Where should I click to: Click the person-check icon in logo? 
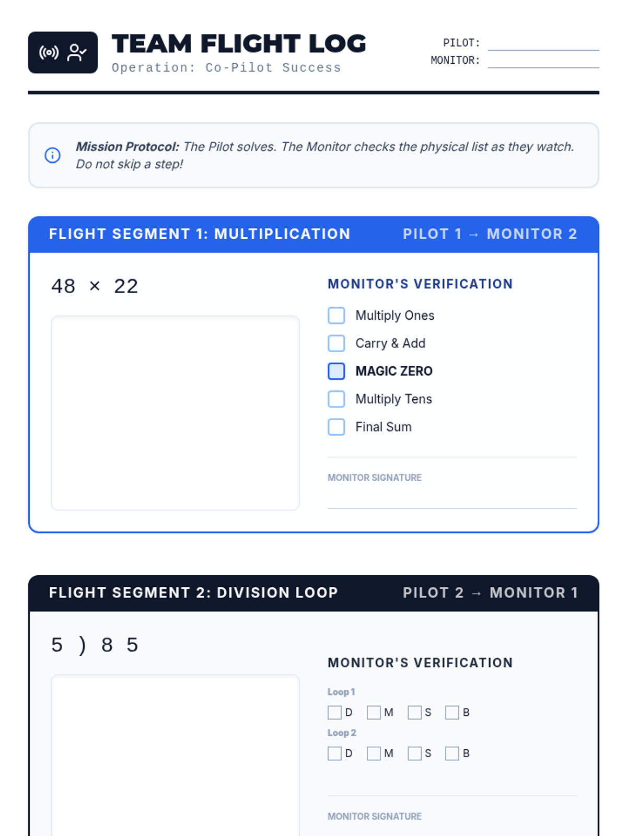coord(76,53)
